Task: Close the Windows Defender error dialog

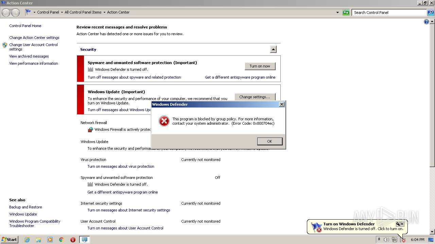Action: click(x=281, y=104)
